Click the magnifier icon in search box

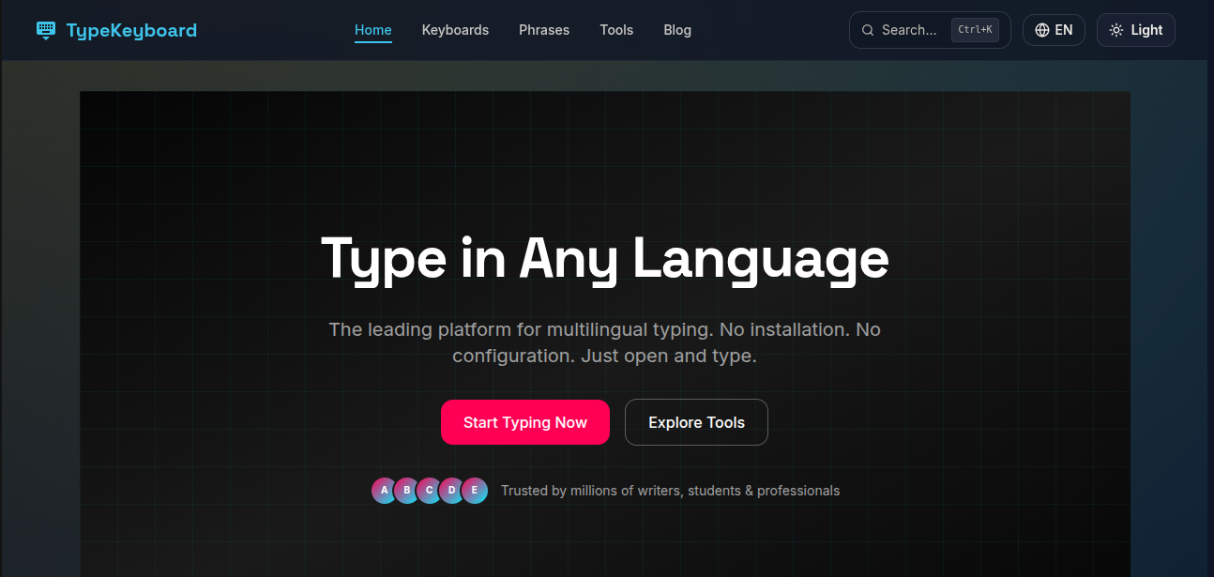coord(868,30)
